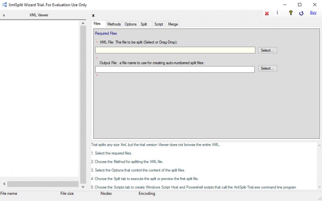Image resolution: width=322 pixels, height=201 pixels.
Task: Click '2. Choose the Method' instruction line
Action: [x=127, y=162]
